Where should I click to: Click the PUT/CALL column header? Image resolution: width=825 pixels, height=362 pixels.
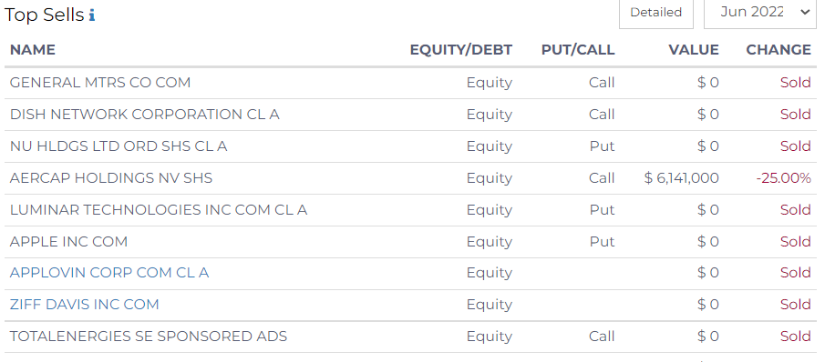click(x=578, y=50)
